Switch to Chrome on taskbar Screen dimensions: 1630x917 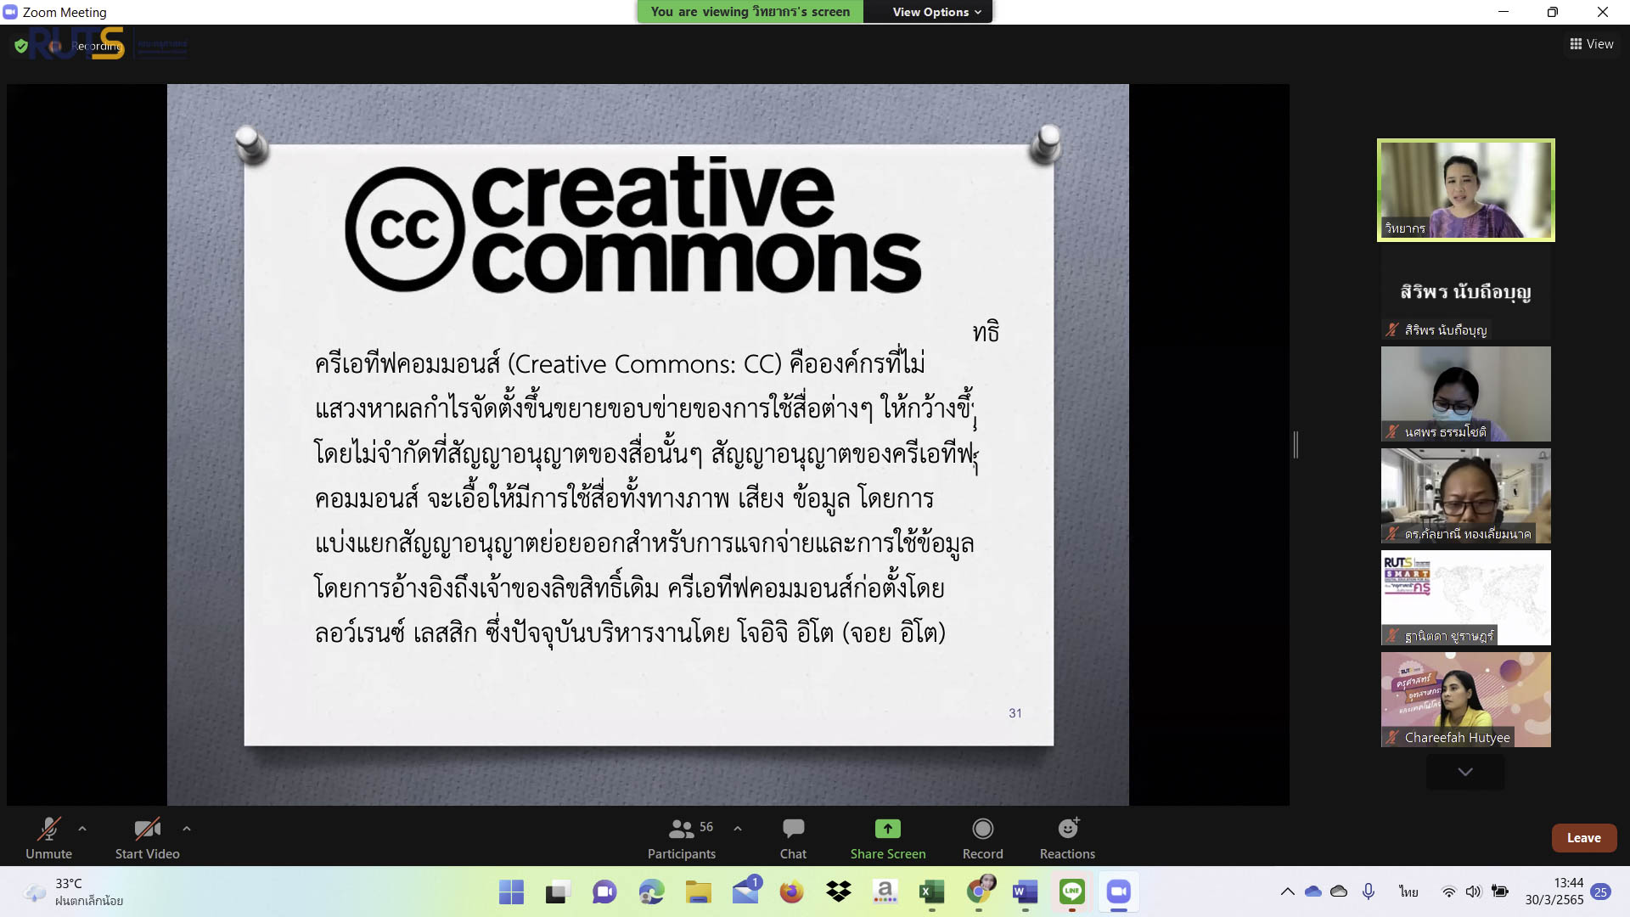click(979, 892)
